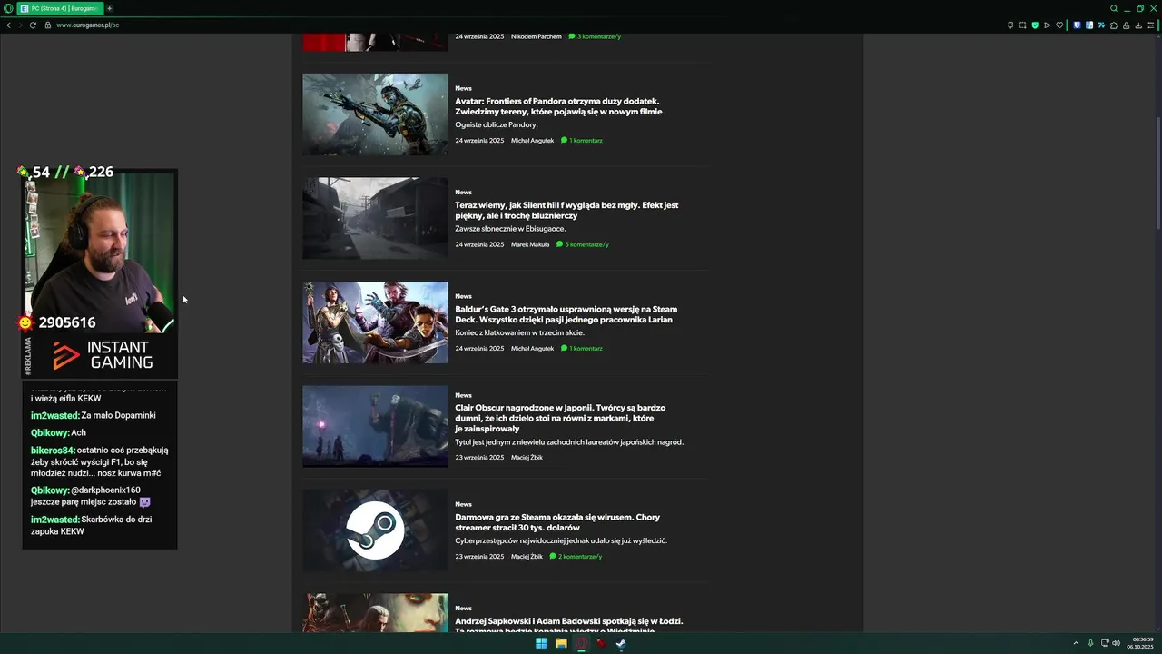Open the 7TV extension icon
Screen dimensions: 1162x654
(1101, 25)
